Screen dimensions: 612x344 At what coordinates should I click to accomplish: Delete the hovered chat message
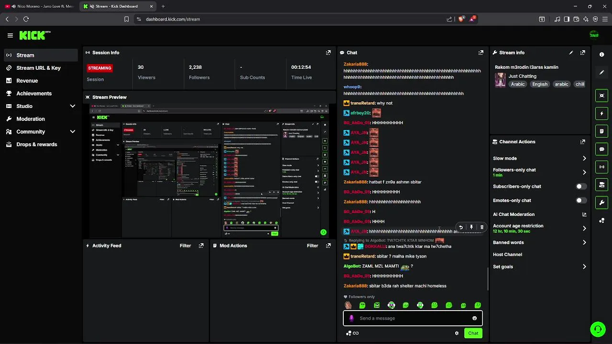click(x=481, y=227)
